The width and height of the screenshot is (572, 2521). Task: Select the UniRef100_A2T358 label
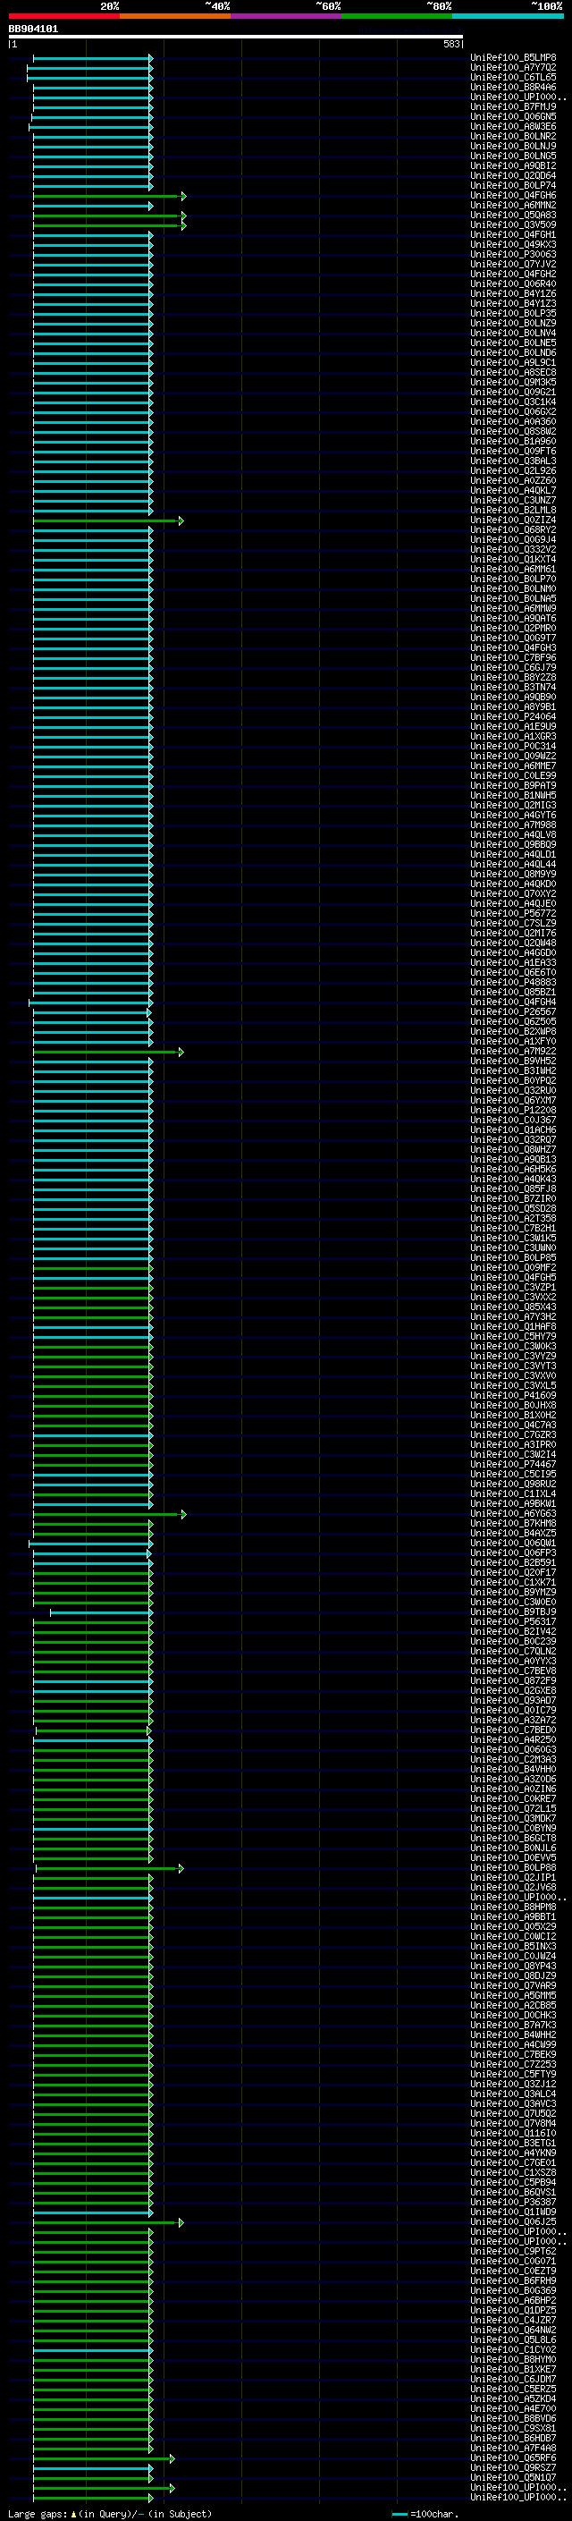513,1218
